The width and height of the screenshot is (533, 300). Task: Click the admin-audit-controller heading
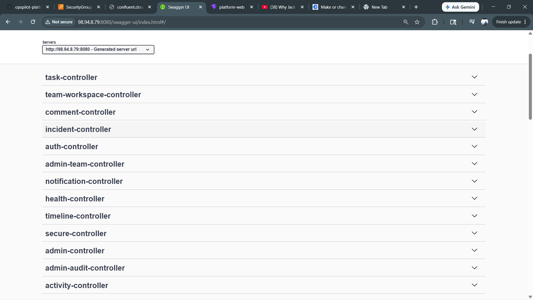[85, 268]
